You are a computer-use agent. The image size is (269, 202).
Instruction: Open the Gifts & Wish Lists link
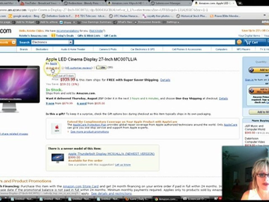[x=89, y=36]
